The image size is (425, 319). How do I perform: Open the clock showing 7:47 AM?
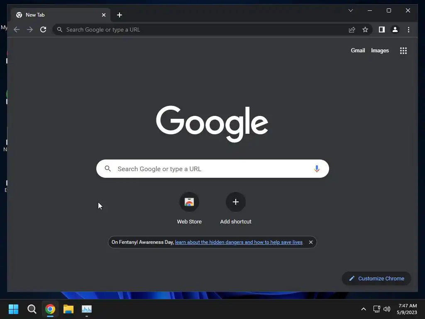click(x=407, y=309)
